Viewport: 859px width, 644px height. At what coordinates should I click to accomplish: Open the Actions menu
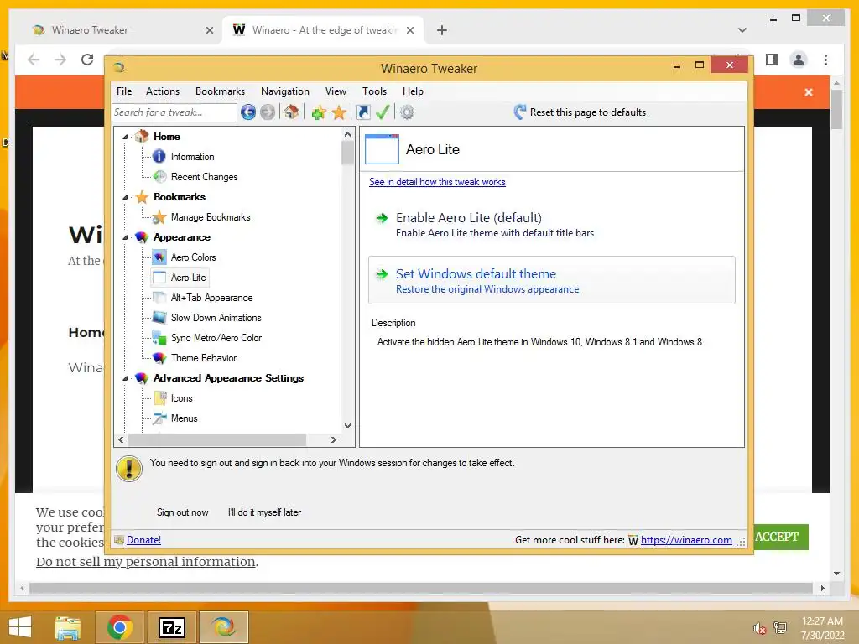(x=163, y=91)
